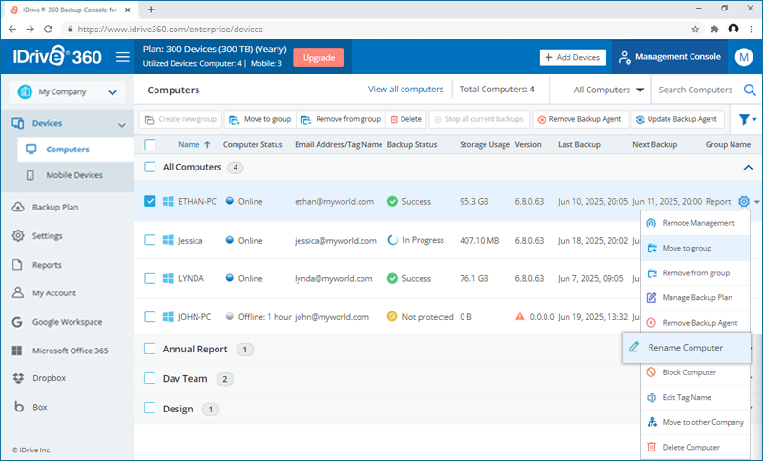Open the filter funnel icon
Viewport: 763px width, 461px height.
point(743,120)
